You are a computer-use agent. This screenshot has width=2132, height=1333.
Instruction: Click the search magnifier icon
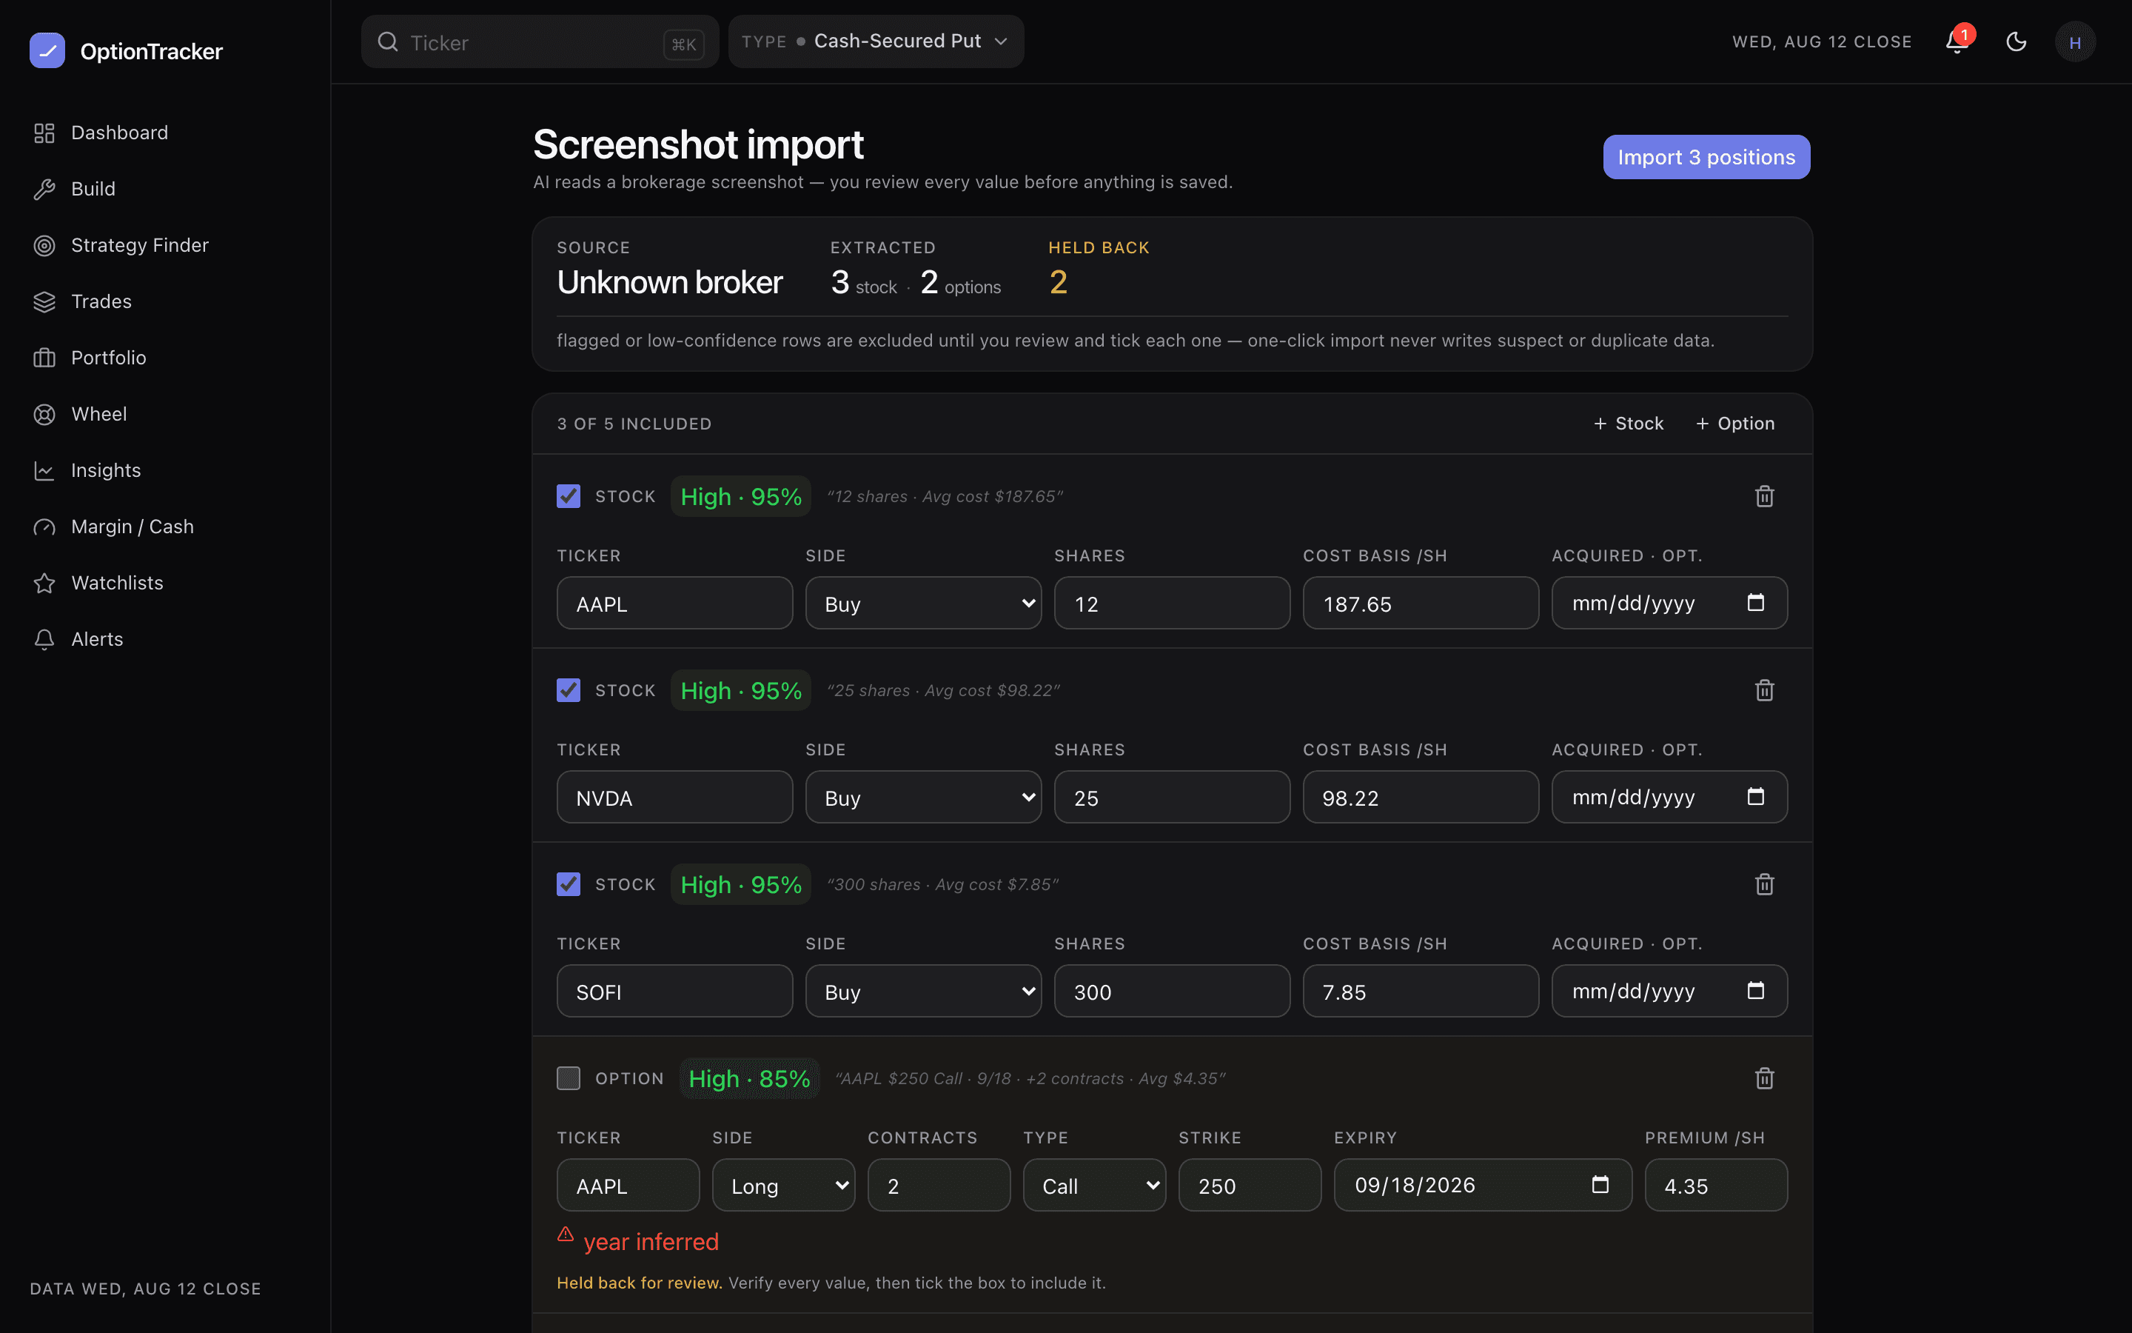[388, 41]
